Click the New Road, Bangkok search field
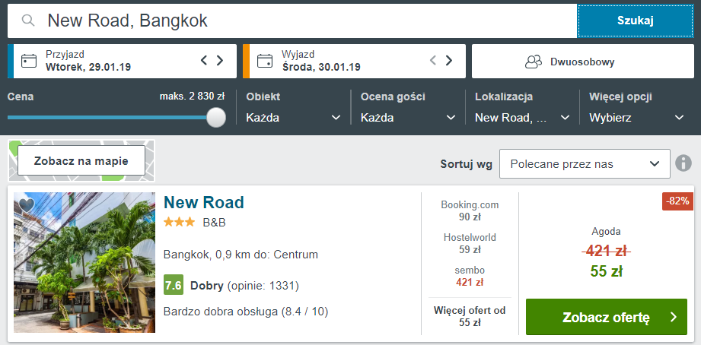701x345 pixels. [292, 21]
